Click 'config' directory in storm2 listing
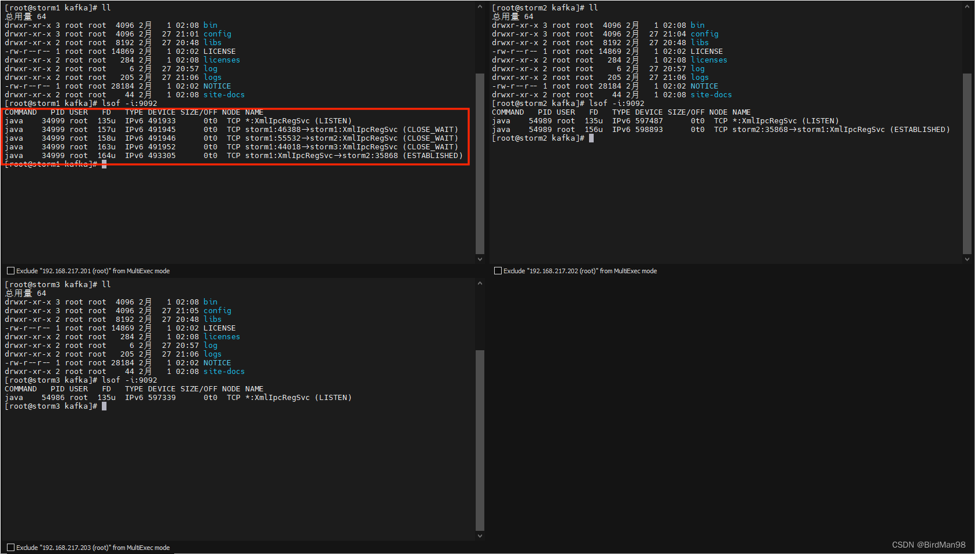This screenshot has height=554, width=975. tap(704, 34)
